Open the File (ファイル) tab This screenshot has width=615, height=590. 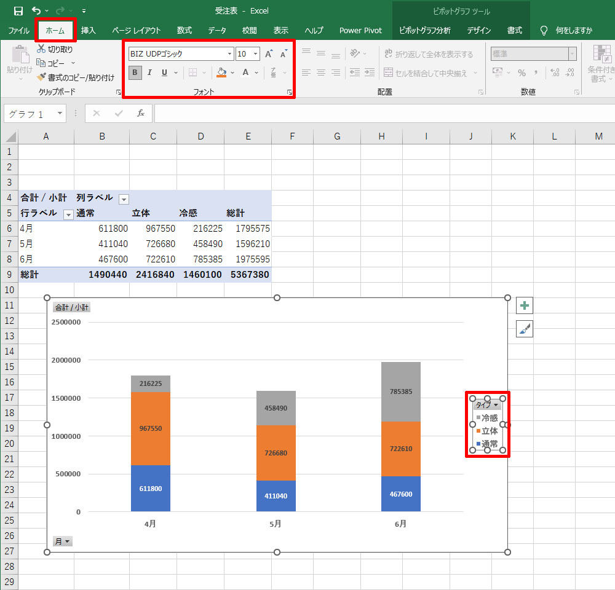point(18,30)
